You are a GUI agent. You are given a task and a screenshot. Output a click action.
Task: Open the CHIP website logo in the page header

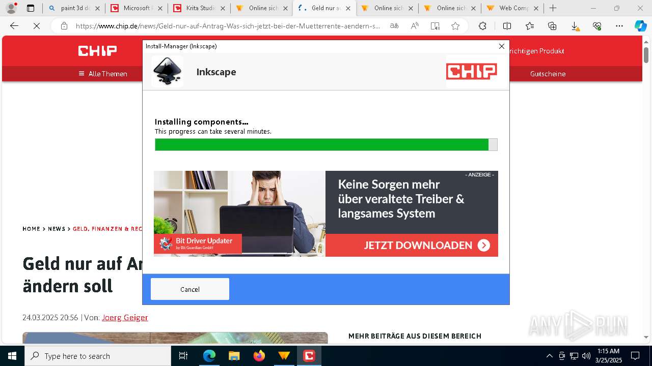click(97, 51)
